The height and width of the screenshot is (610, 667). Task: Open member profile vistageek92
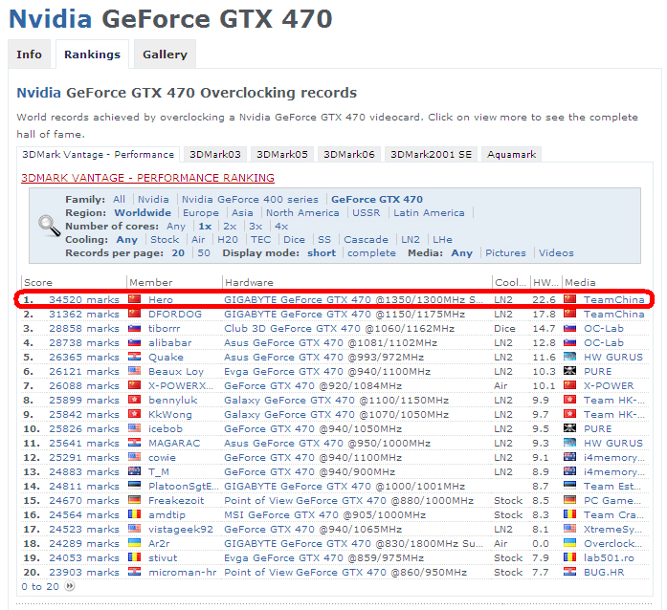180,529
